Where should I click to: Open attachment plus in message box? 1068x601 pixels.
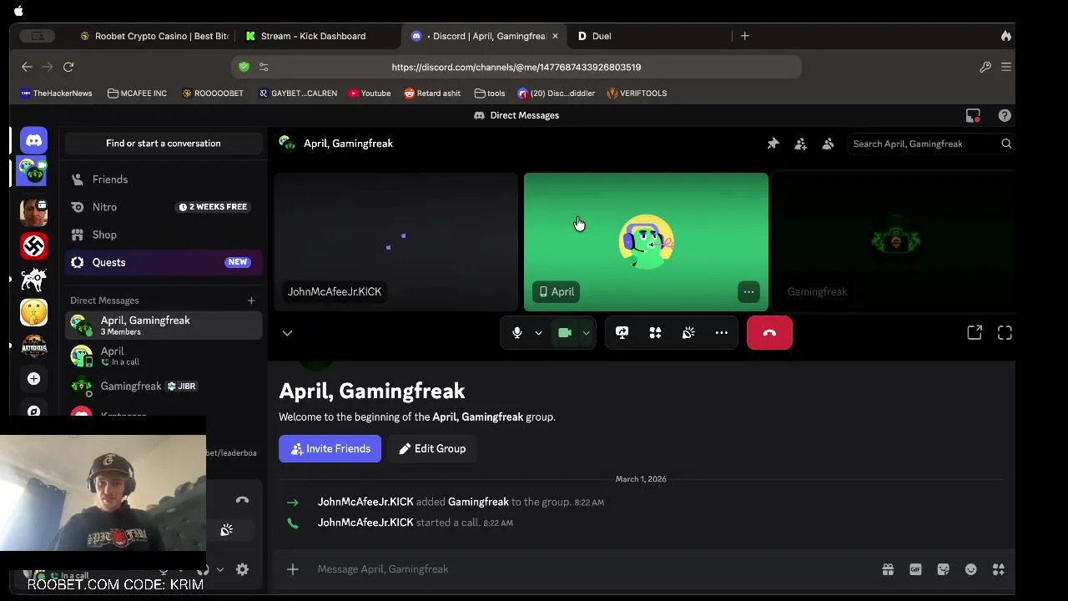[293, 569]
